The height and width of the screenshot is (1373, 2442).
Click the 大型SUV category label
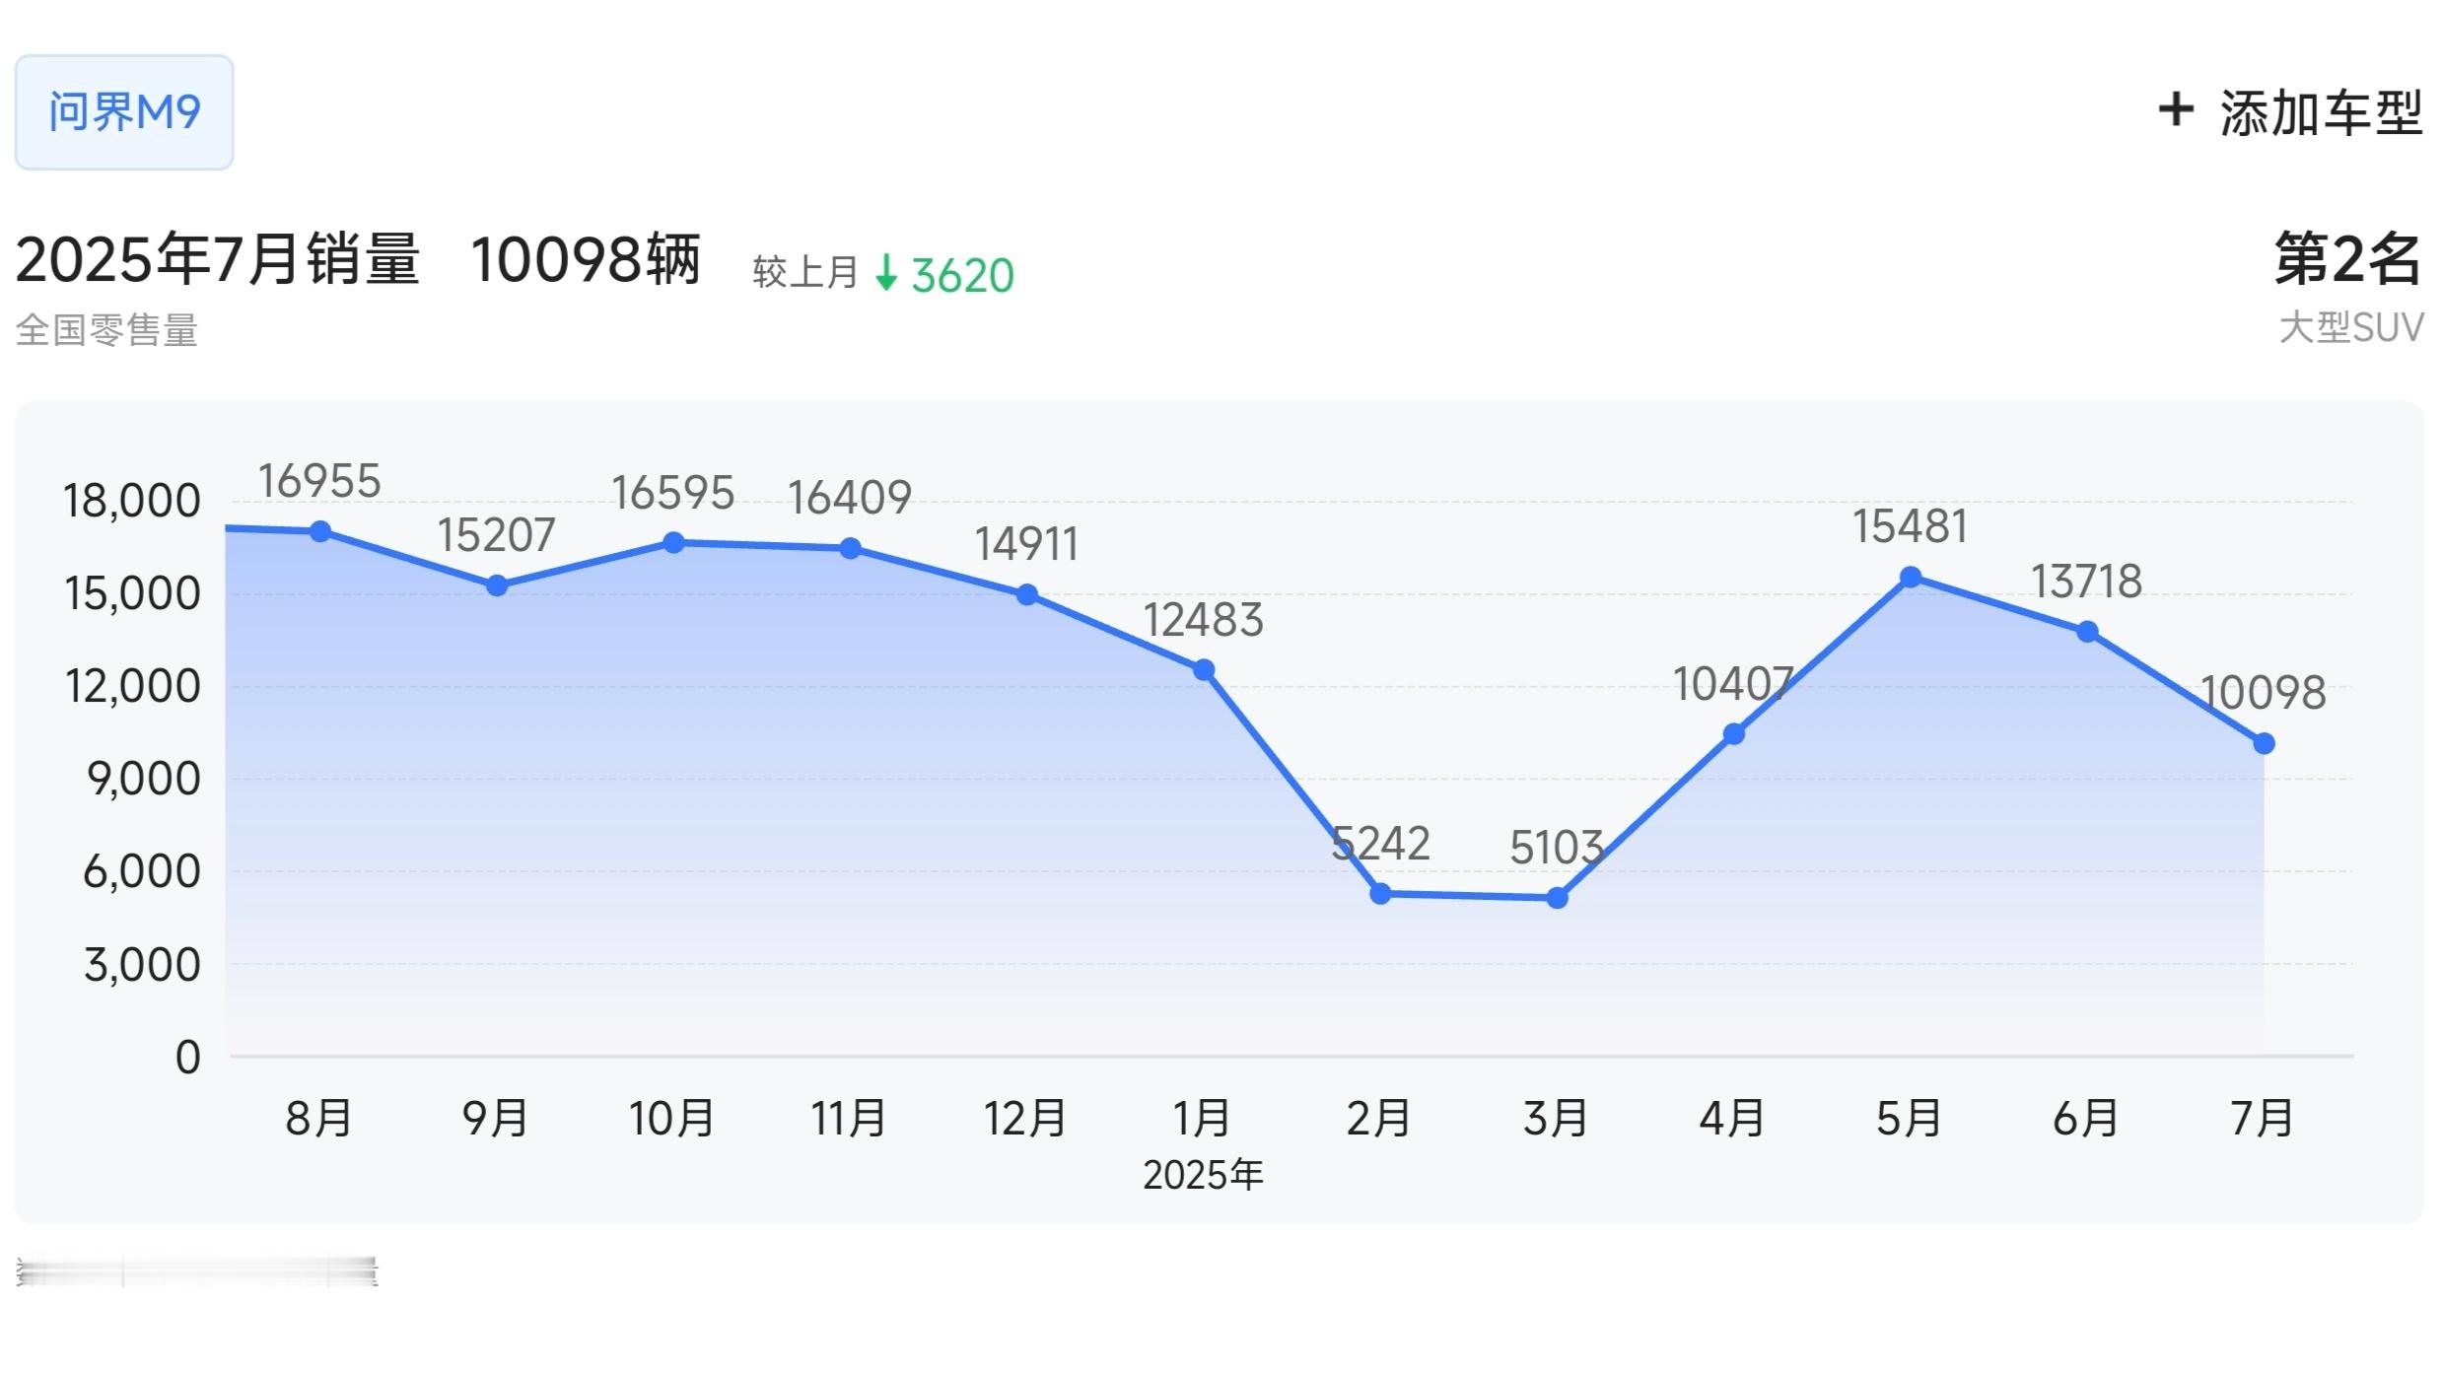pos(2351,327)
